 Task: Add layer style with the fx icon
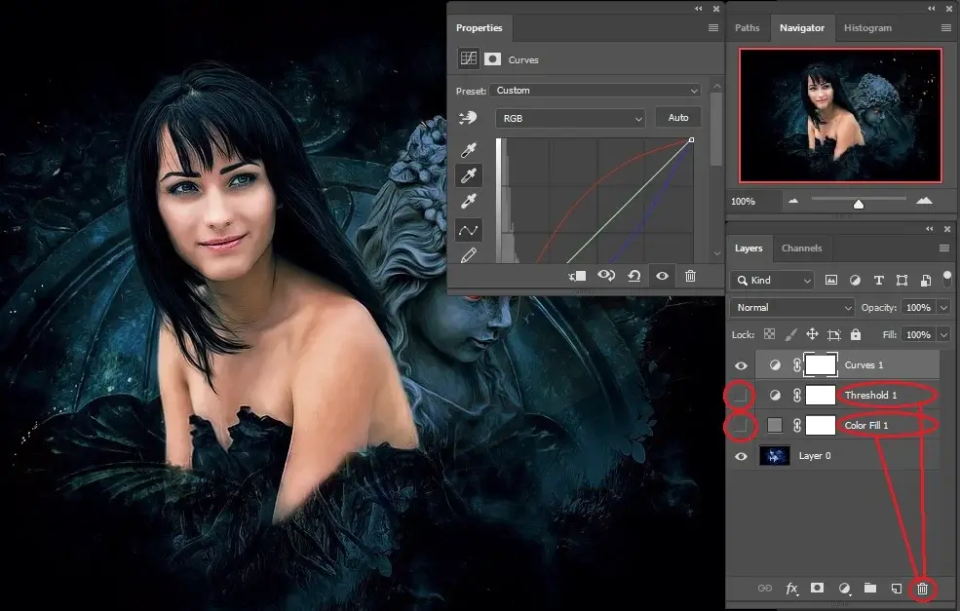[791, 589]
